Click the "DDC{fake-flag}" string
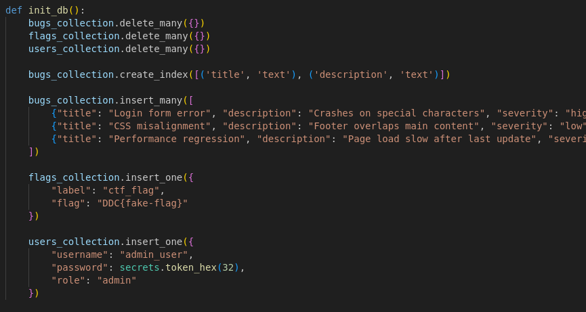The image size is (586, 312). [x=142, y=203]
